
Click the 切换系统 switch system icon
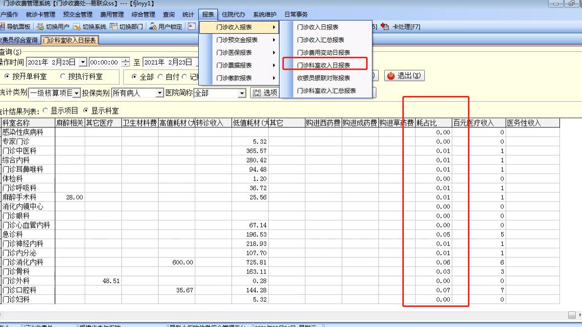click(77, 27)
